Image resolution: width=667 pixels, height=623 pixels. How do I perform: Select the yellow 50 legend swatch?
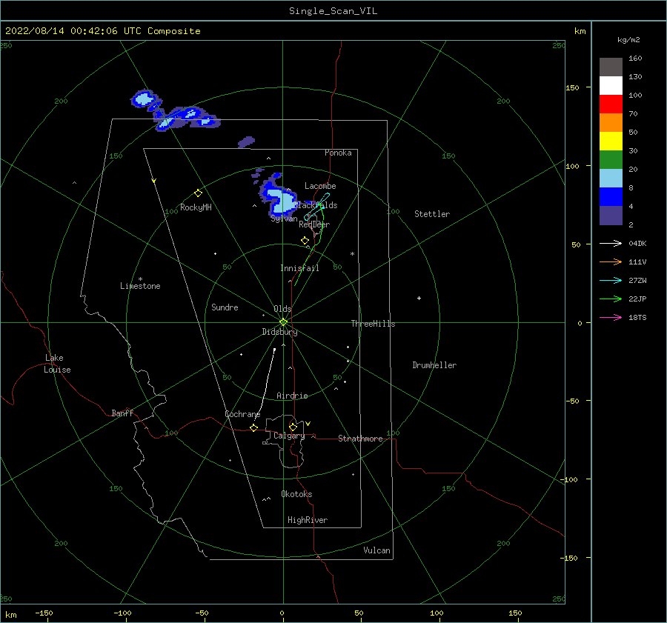[611, 141]
